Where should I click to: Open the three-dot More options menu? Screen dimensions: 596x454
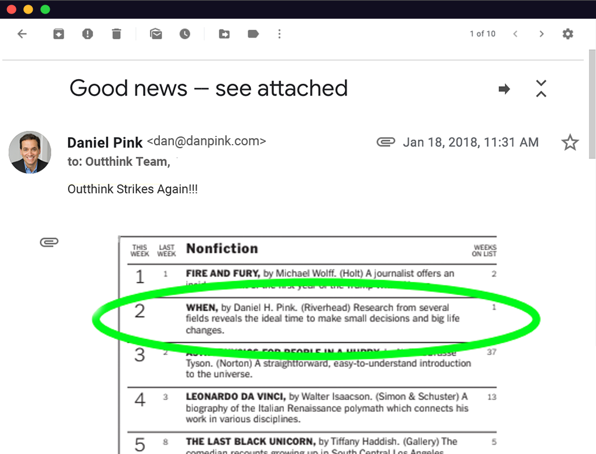click(279, 34)
